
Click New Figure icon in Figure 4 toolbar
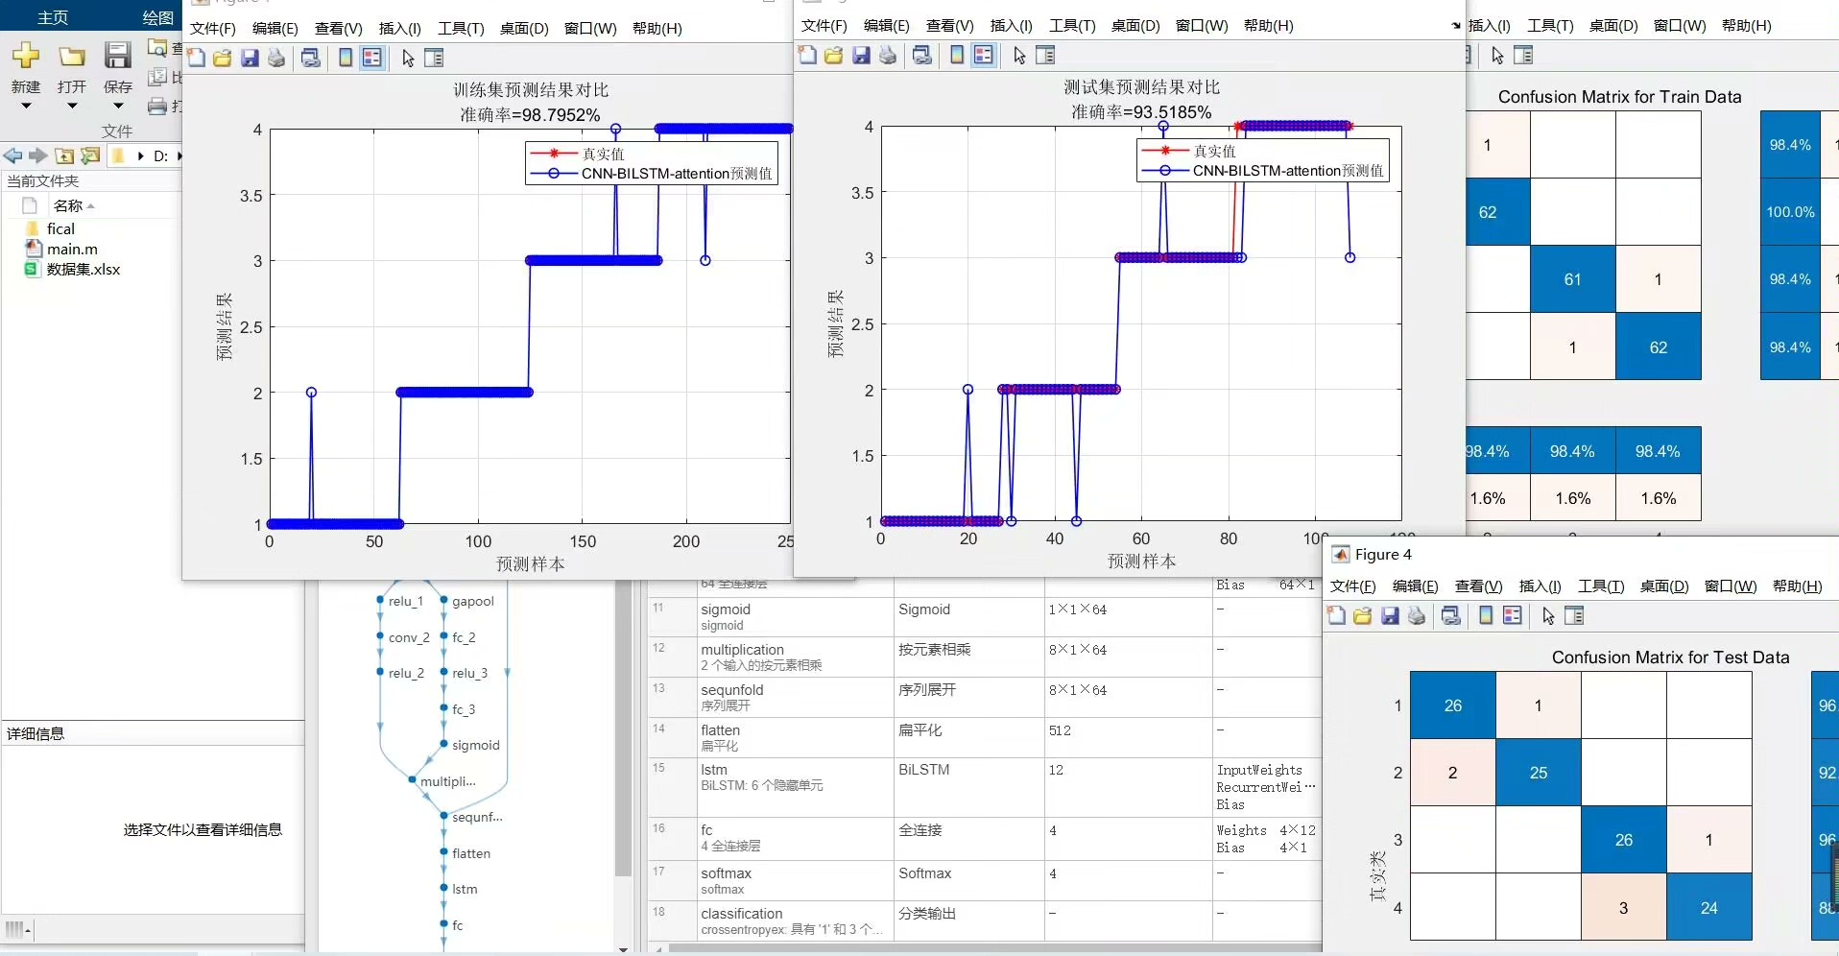point(1337,616)
